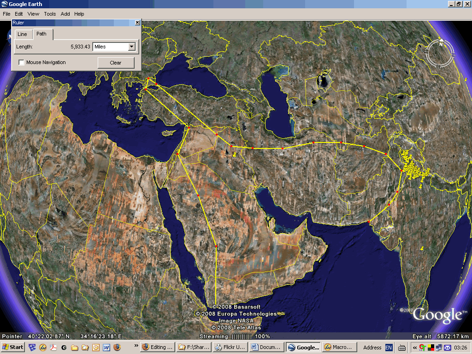This screenshot has height=354, width=472.
Task: Launch Firefox from the quick launch bar
Action: point(117,348)
